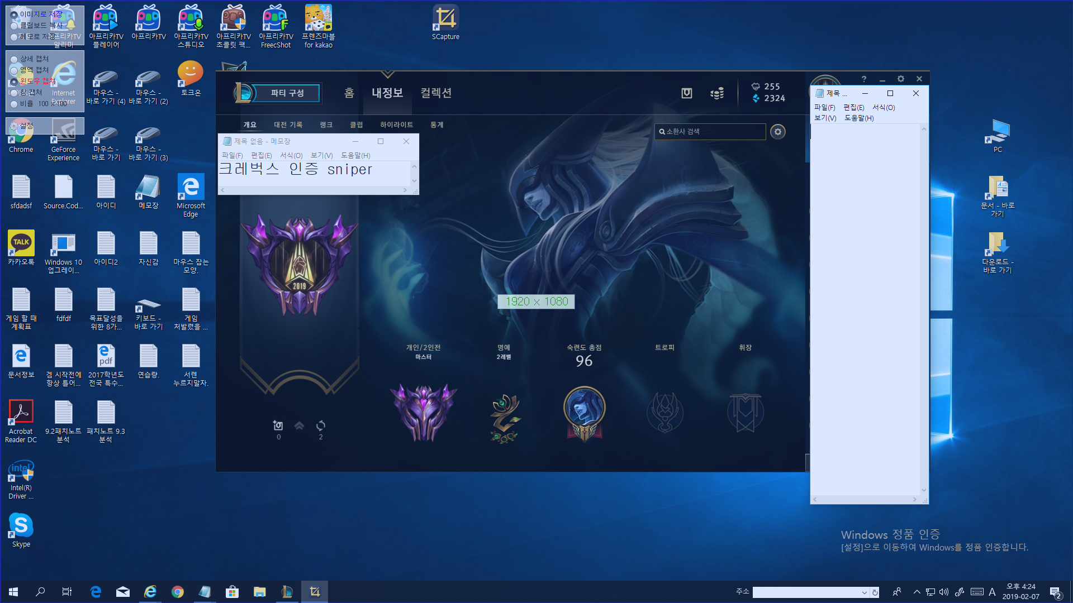Open 서식(O) menu in sniper Notepad window
Screen dimensions: 1073x603
[x=291, y=155]
